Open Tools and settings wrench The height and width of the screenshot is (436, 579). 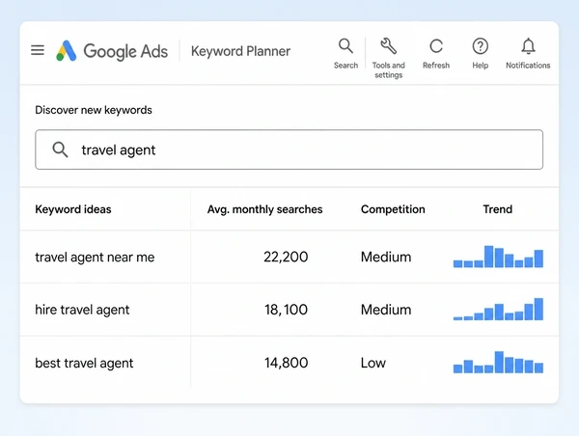[388, 58]
